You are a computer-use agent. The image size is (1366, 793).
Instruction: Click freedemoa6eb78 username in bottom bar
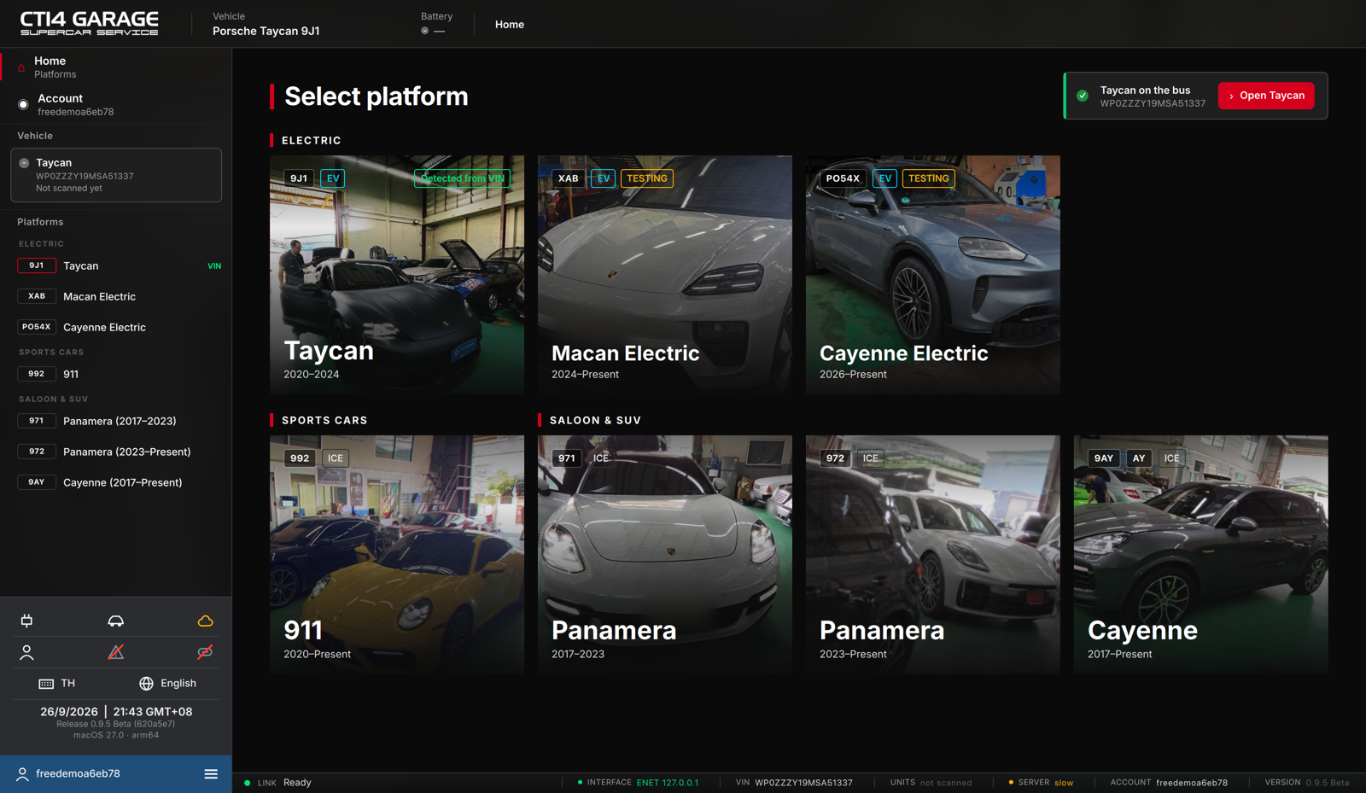point(78,774)
